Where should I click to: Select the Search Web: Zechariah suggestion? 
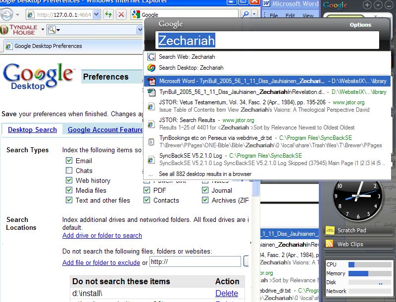click(267, 57)
